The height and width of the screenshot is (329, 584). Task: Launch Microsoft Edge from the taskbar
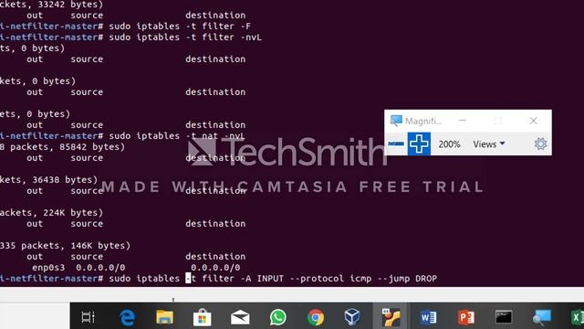(x=127, y=317)
